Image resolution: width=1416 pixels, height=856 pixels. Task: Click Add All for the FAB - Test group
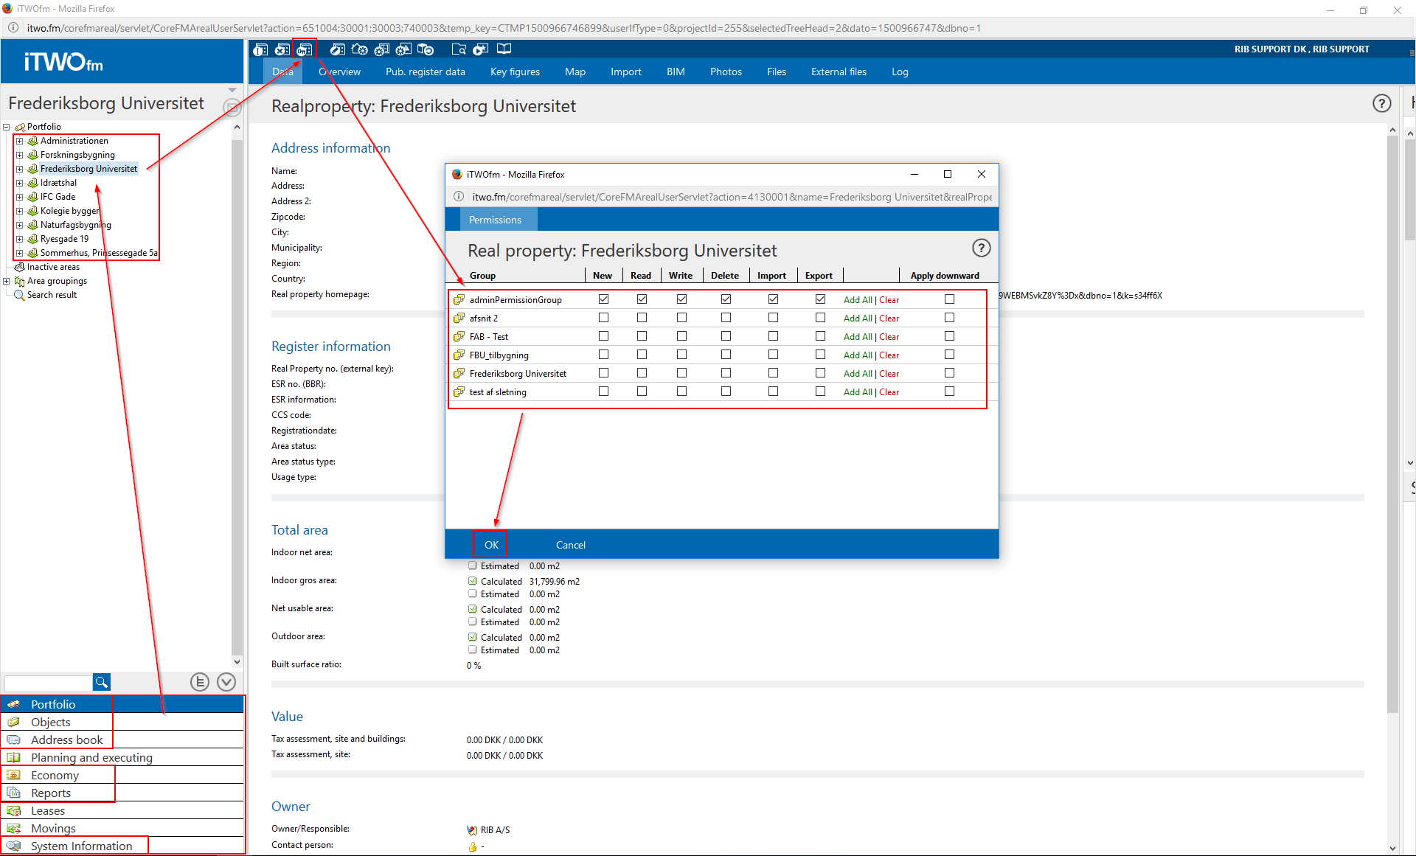point(857,336)
